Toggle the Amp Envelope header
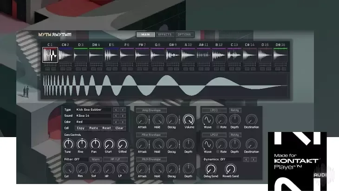 151,110
